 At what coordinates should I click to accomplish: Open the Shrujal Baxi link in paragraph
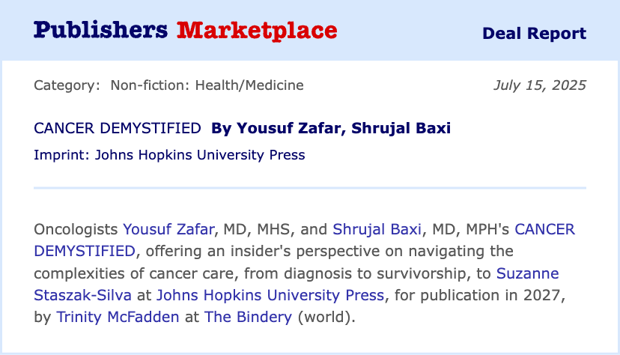pyautogui.click(x=377, y=229)
